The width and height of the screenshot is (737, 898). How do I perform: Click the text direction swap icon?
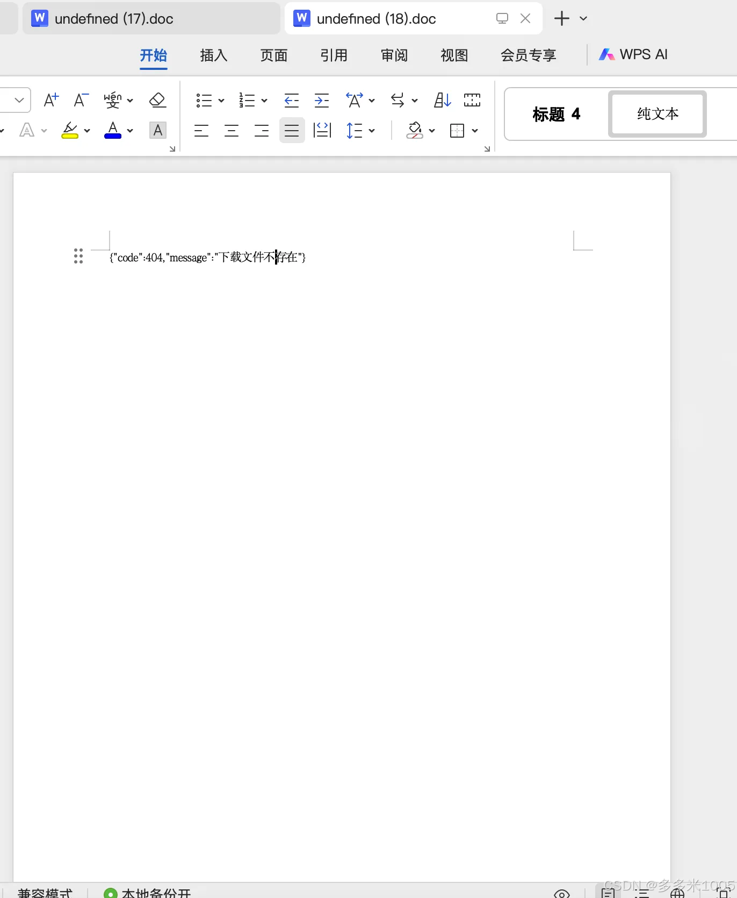click(x=398, y=100)
